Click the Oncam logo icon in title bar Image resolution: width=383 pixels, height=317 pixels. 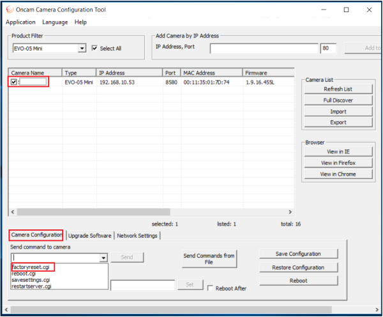point(10,10)
